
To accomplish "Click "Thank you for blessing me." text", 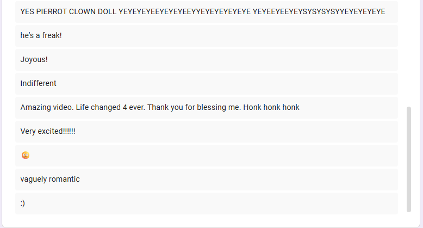I will coord(194,107).
